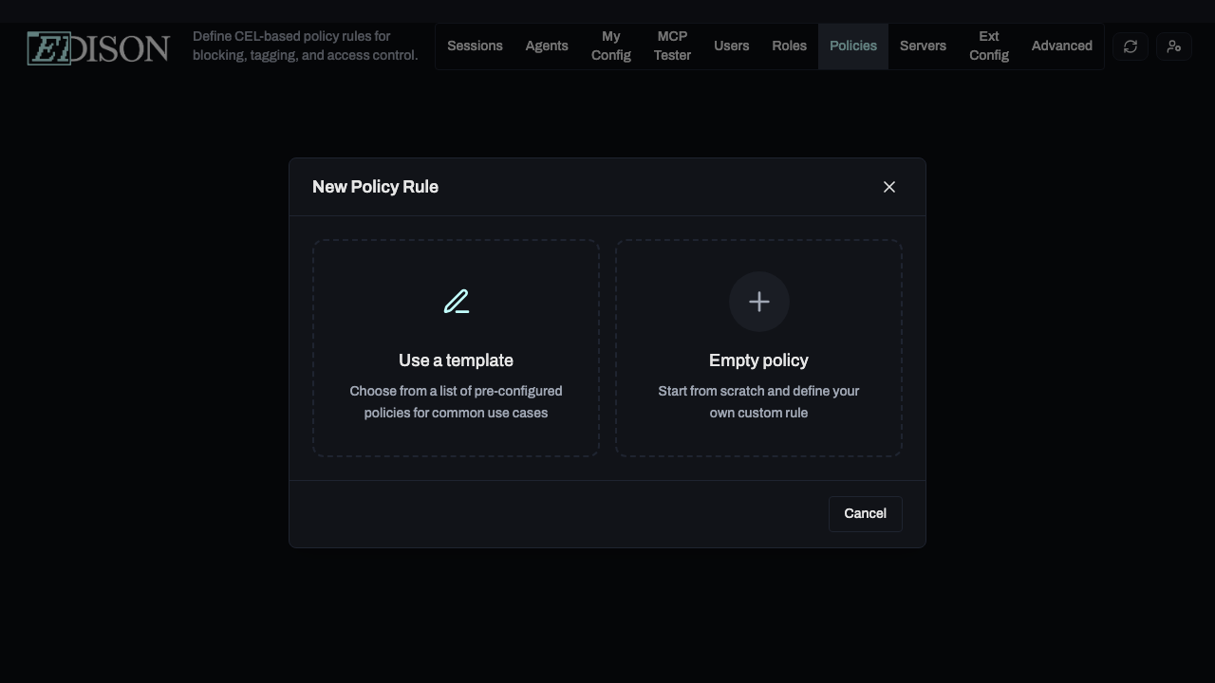The height and width of the screenshot is (683, 1215).
Task: Click the policy rules description text in header
Action: point(306,46)
